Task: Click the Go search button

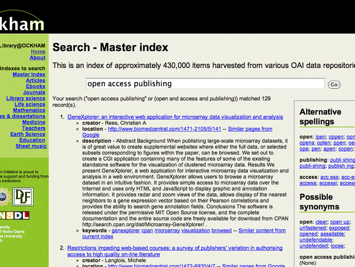Action: (x=334, y=85)
